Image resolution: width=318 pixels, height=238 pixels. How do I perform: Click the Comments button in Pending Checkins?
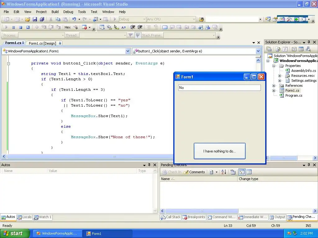pyautogui.click(x=194, y=172)
